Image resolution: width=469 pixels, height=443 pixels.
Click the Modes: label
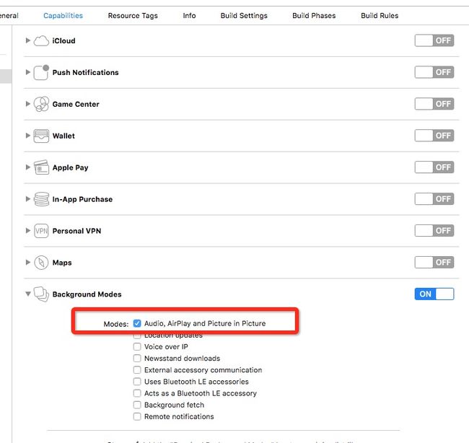(116, 324)
